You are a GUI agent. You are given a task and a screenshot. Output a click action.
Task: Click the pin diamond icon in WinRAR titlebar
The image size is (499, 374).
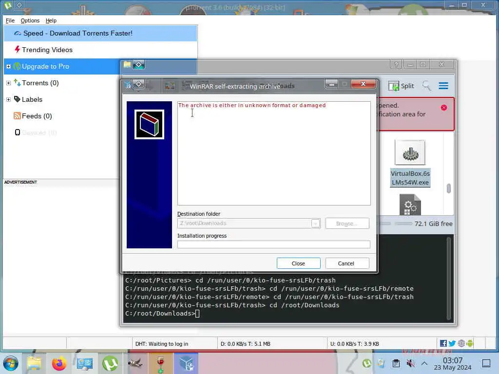coord(139,84)
